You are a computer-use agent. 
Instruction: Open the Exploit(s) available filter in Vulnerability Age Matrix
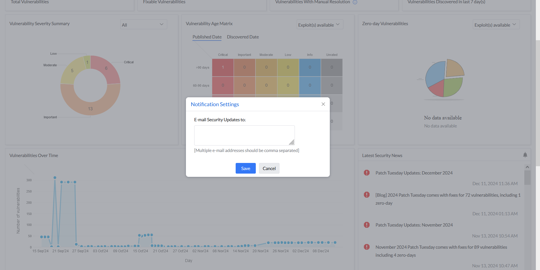pos(319,25)
